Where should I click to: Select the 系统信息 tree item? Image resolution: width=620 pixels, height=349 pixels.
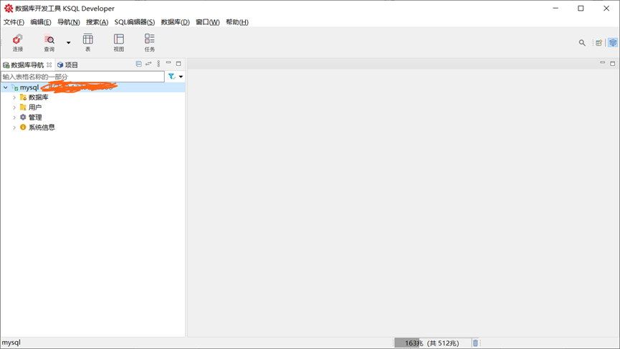(x=41, y=128)
